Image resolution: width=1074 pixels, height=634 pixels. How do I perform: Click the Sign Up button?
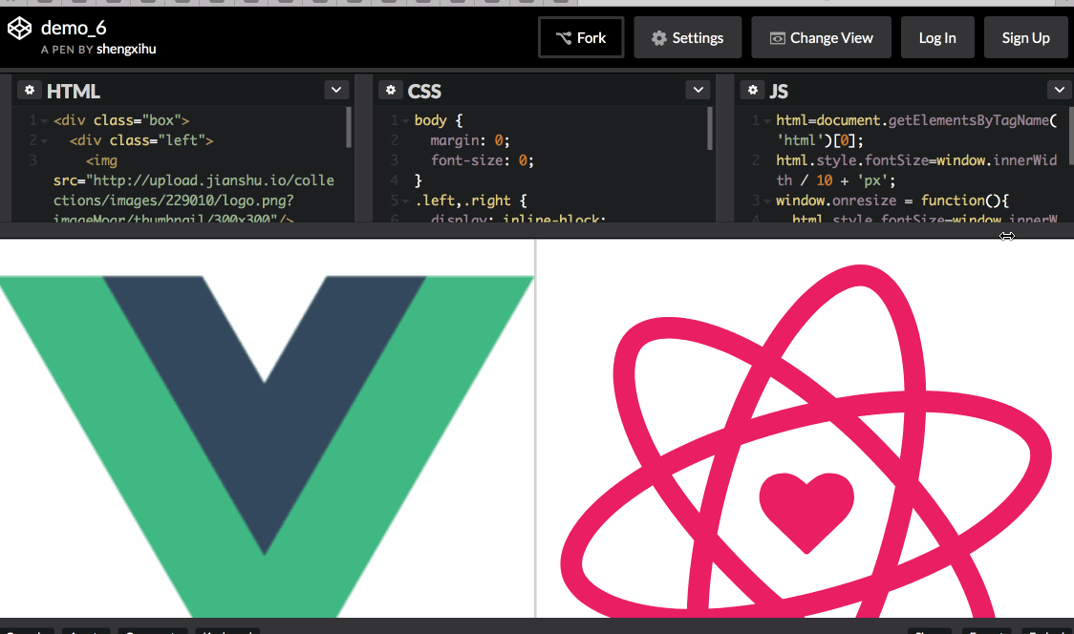pyautogui.click(x=1025, y=37)
